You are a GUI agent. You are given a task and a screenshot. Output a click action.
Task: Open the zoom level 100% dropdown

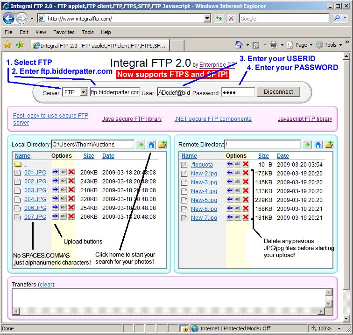pos(339,328)
